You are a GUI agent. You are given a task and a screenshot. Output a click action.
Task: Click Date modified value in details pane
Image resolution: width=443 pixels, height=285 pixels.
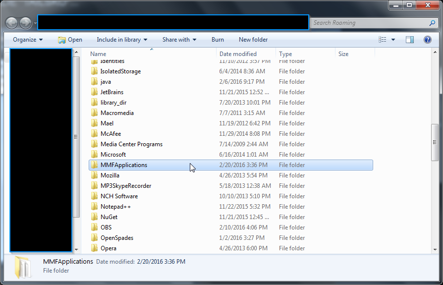point(161,262)
